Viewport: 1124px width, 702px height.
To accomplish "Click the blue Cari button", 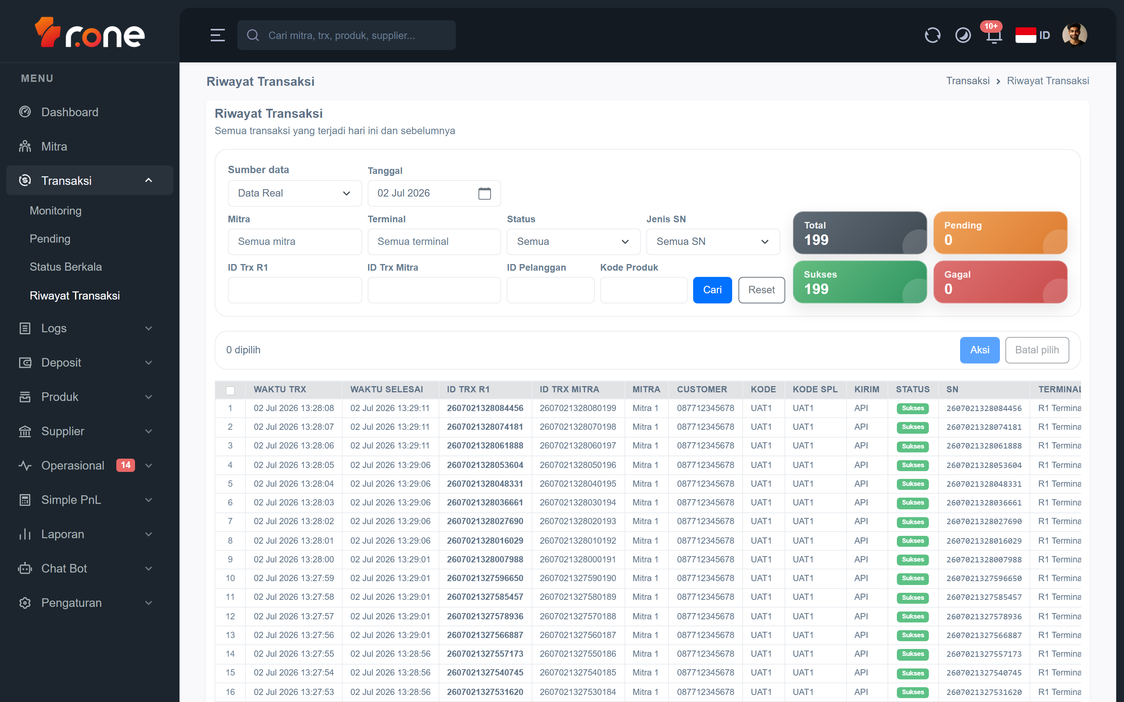I will [712, 290].
